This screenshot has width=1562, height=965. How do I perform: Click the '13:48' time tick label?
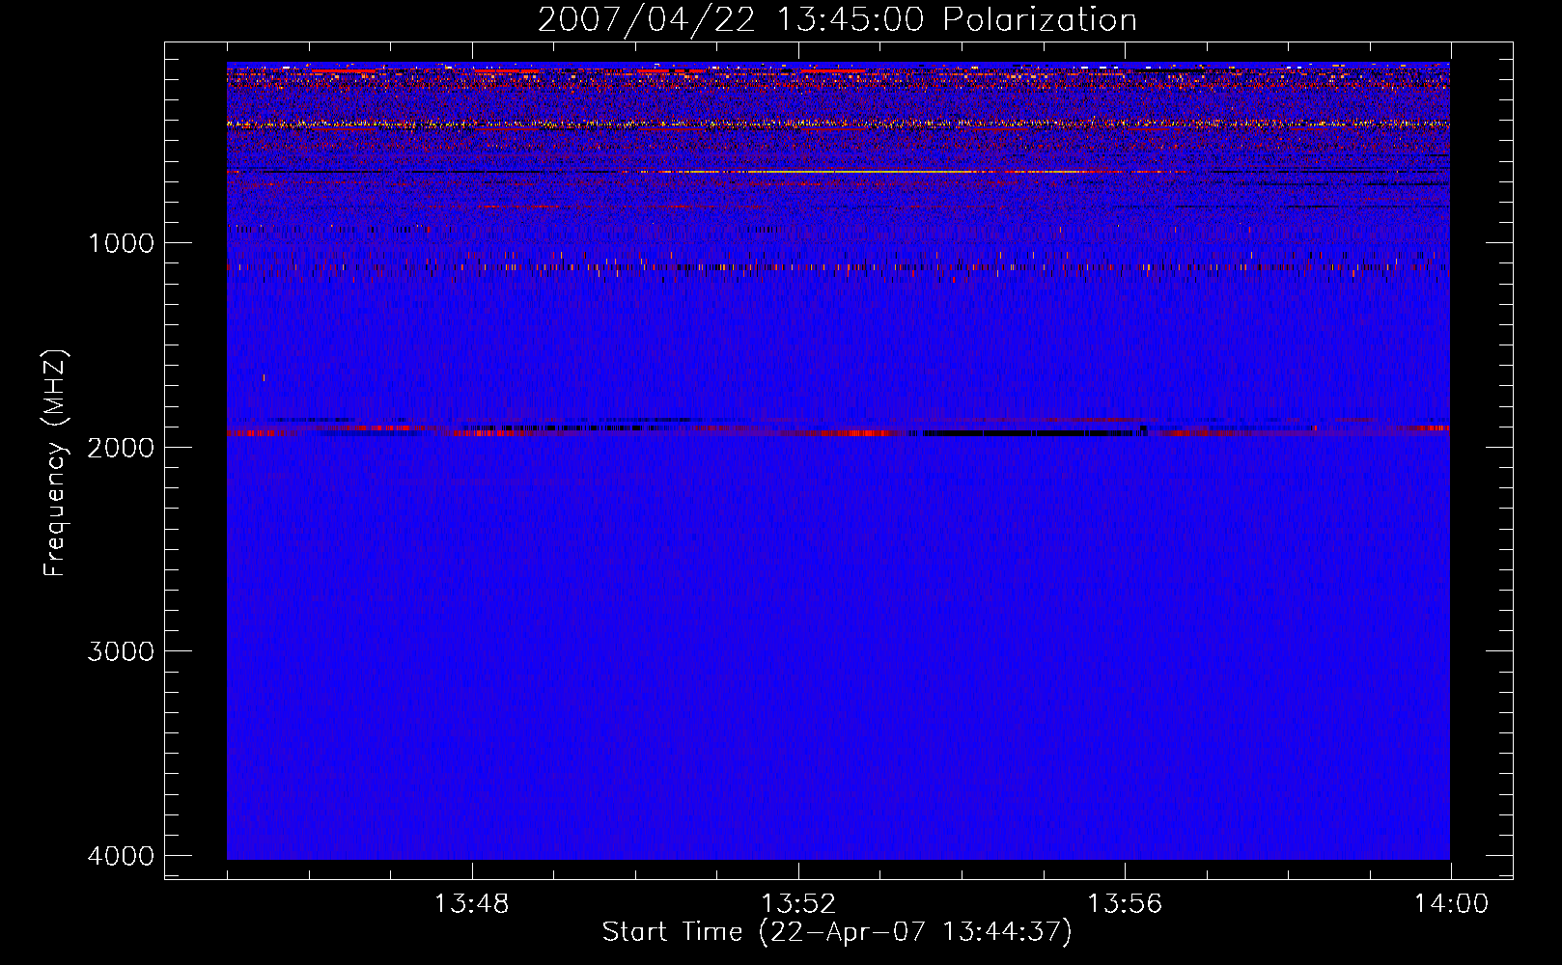coord(471,903)
